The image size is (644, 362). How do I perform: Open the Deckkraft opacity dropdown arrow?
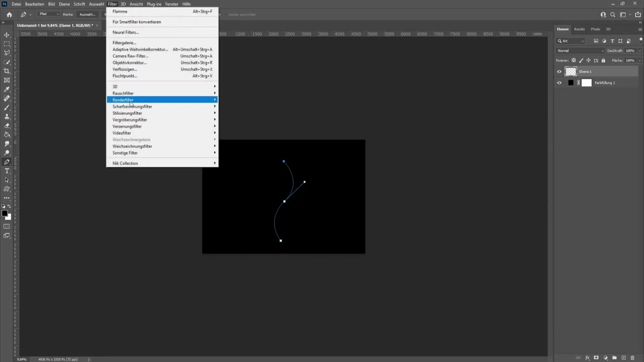640,51
